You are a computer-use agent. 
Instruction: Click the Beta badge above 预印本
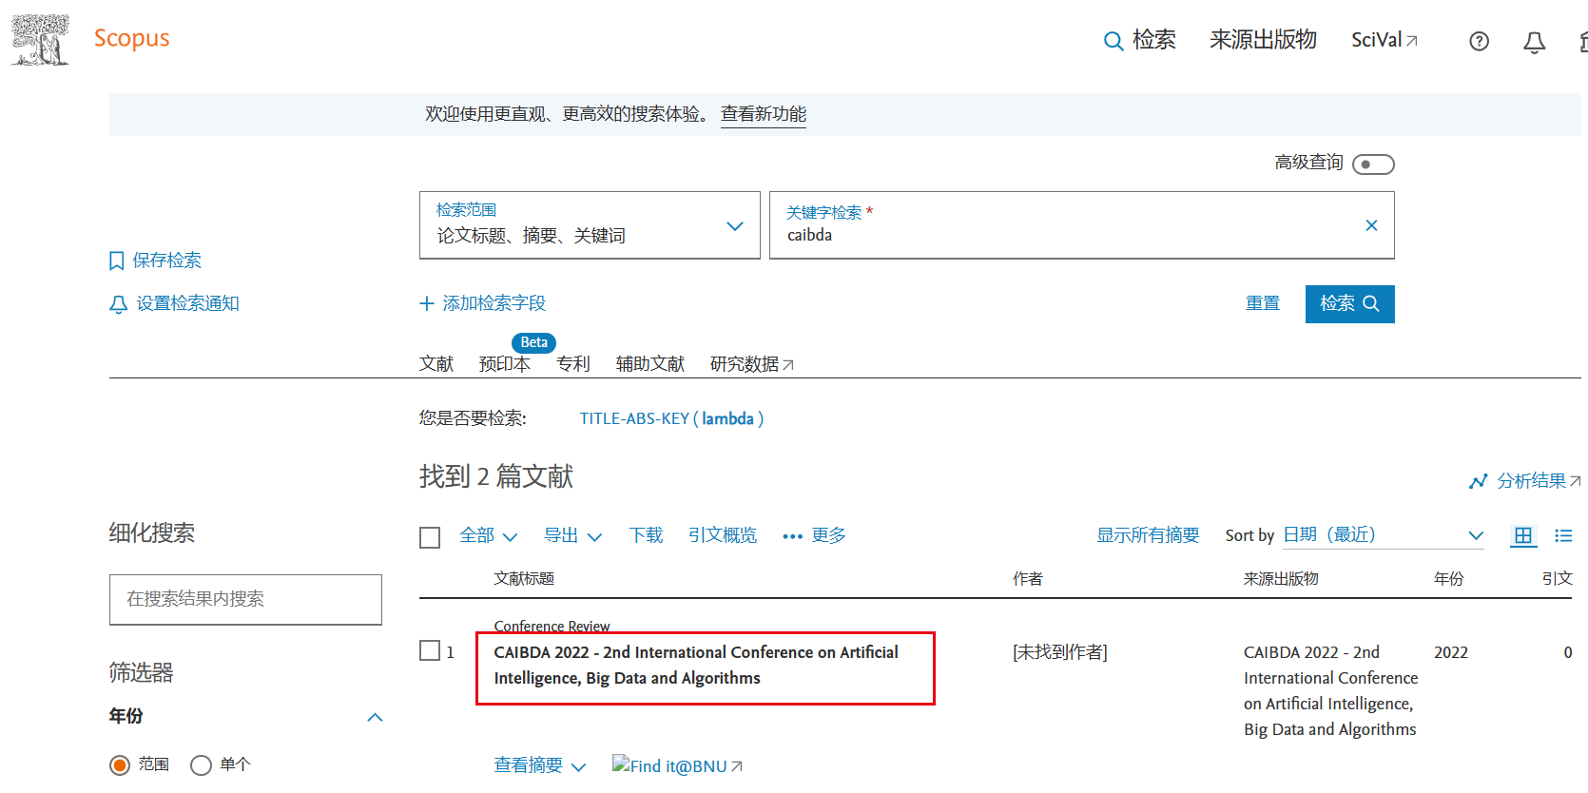pyautogui.click(x=533, y=342)
